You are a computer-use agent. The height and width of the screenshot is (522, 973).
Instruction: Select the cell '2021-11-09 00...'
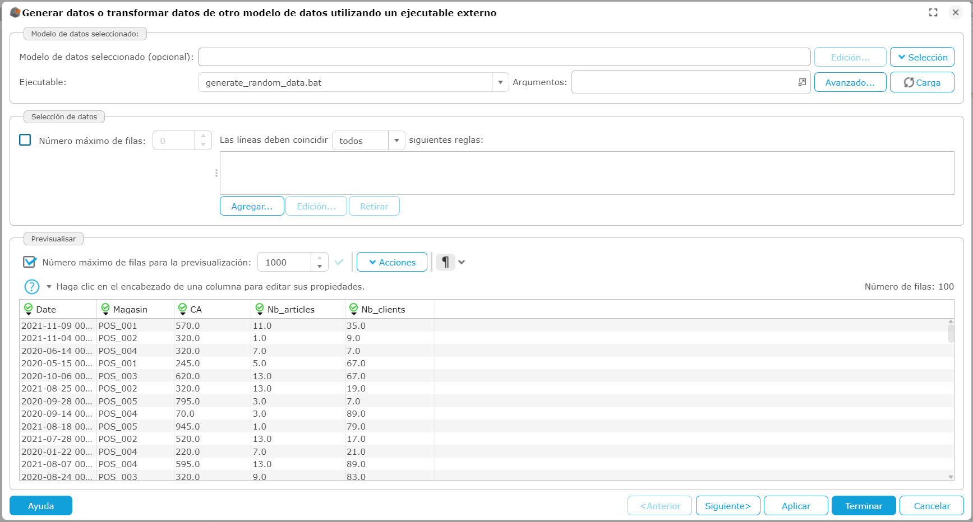point(57,326)
